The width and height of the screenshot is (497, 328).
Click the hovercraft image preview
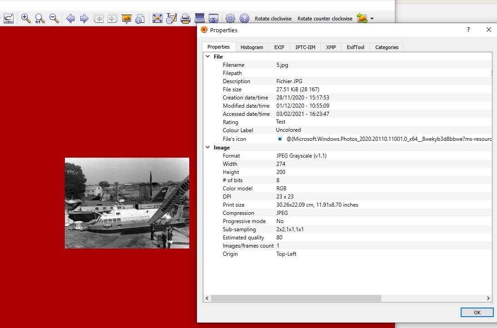pyautogui.click(x=127, y=203)
